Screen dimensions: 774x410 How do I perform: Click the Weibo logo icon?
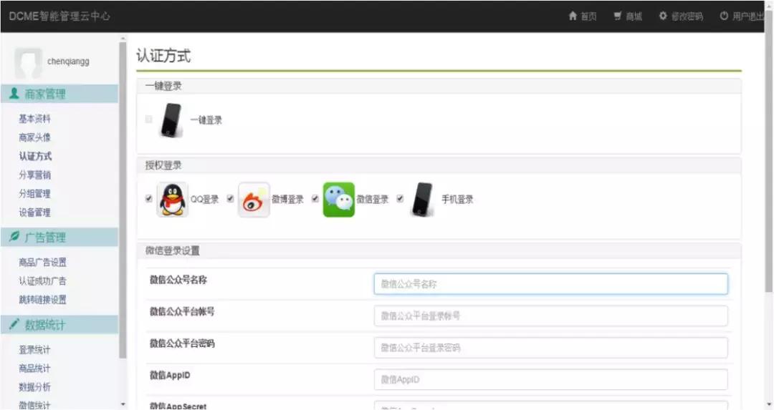(254, 200)
